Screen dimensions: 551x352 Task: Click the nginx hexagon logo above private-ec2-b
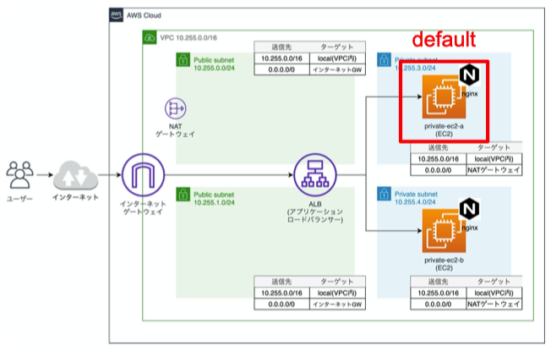tap(470, 209)
